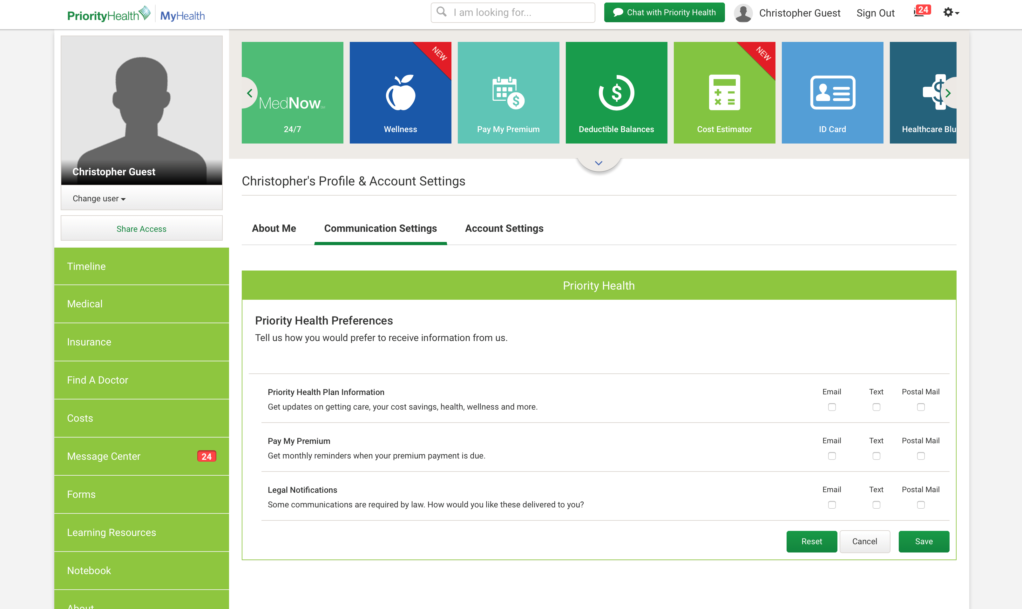Enable Email for Priority Health Plan Information
1022x609 pixels.
tap(832, 407)
